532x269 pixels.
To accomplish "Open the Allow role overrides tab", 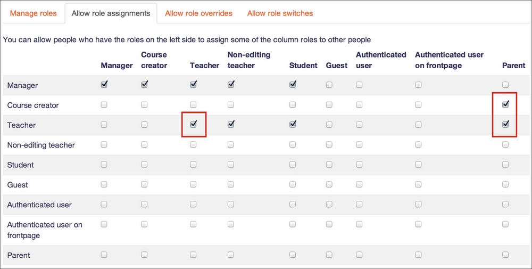I will pyautogui.click(x=198, y=13).
